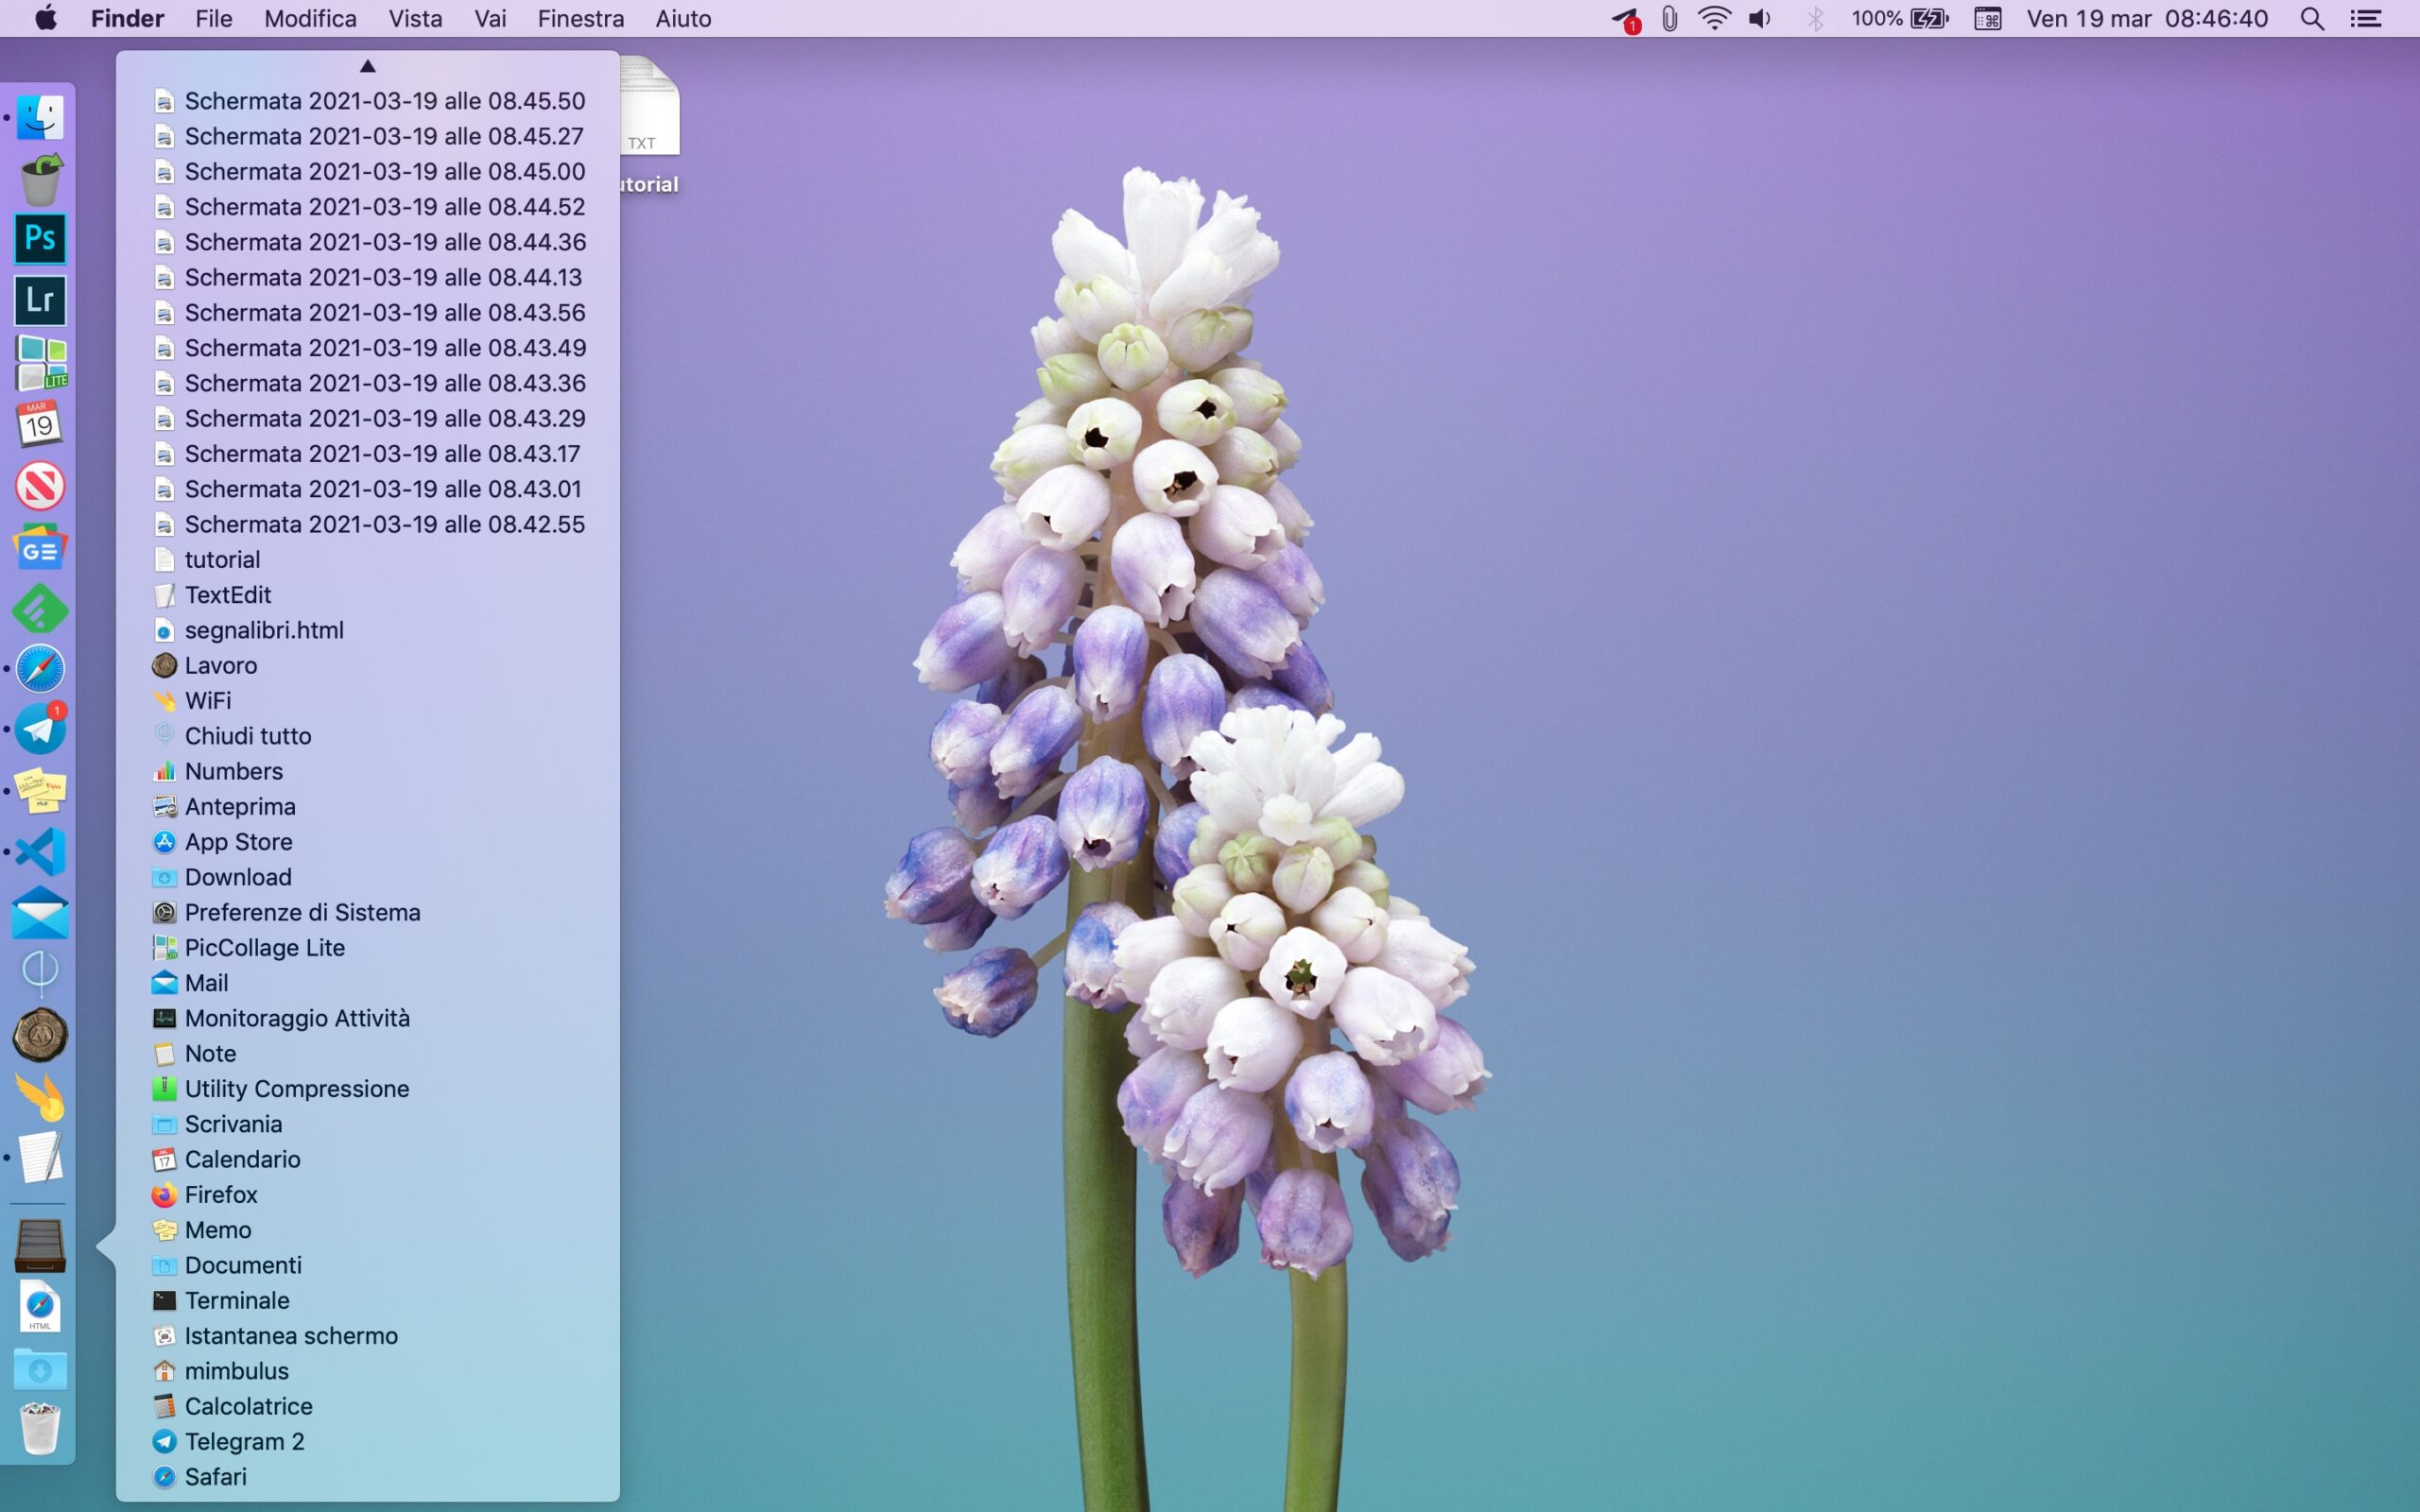Screen dimensions: 2420x1512
Task: Select Preferenze di Sistema in the list
Action: point(302,912)
